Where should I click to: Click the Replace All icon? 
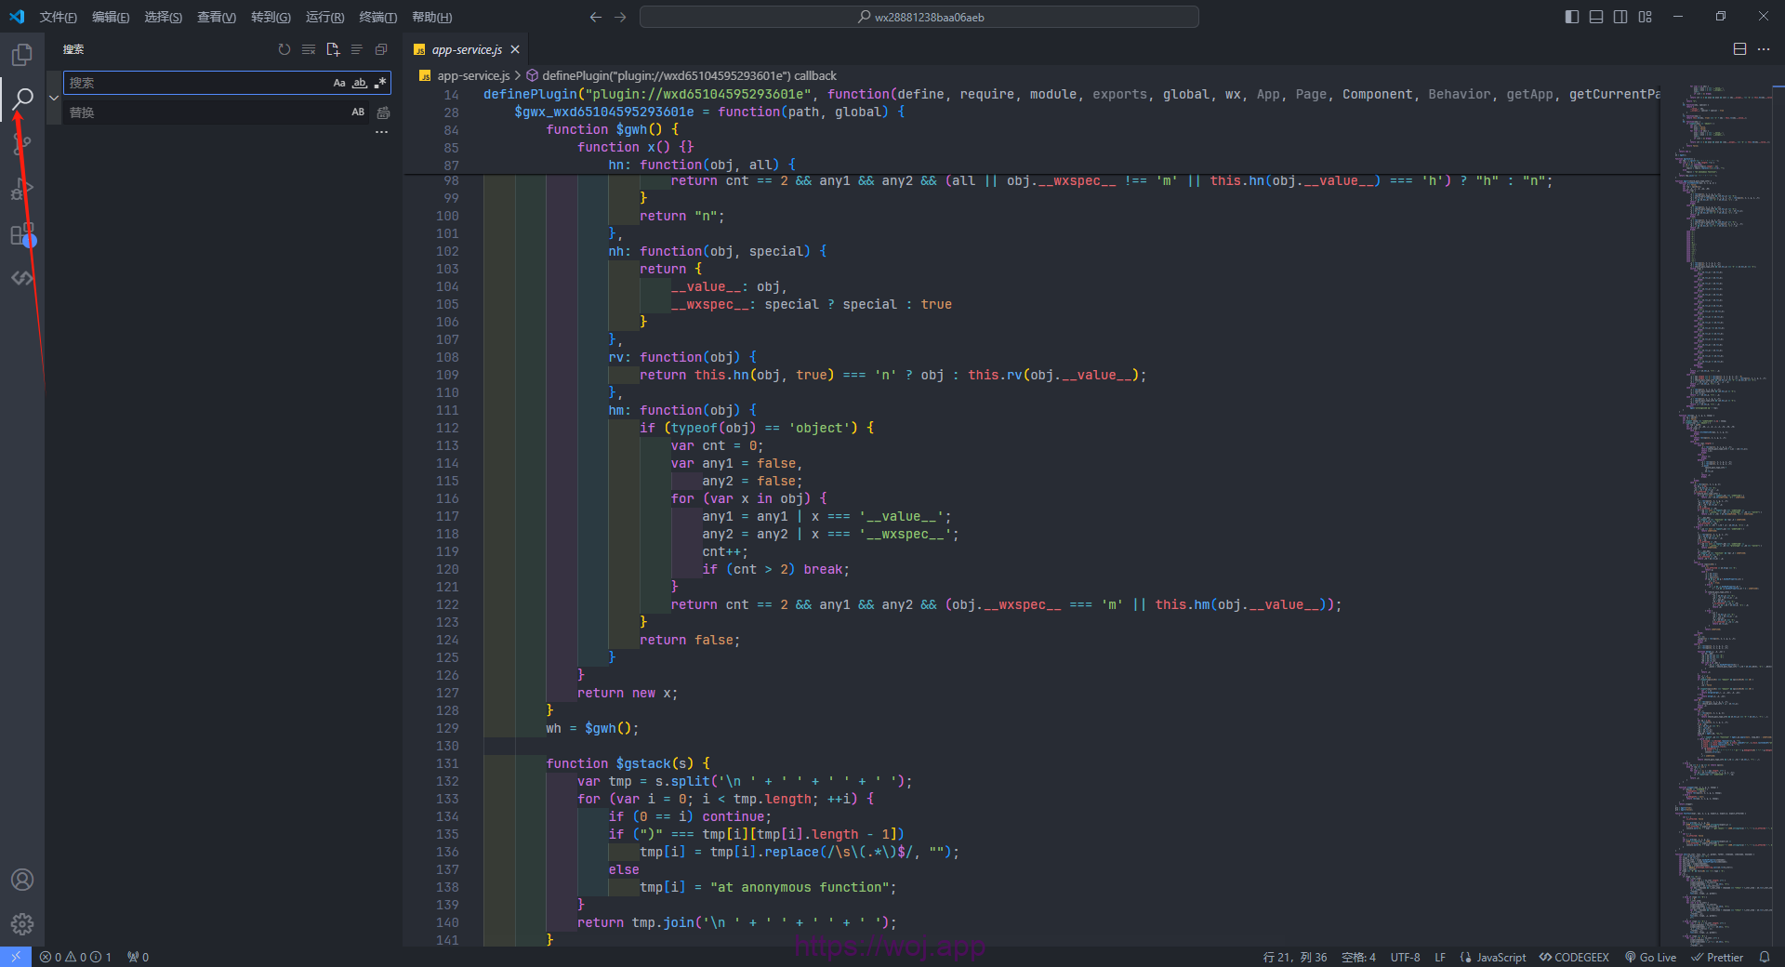pos(383,113)
